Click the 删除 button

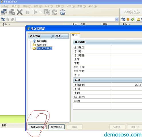[74, 127]
